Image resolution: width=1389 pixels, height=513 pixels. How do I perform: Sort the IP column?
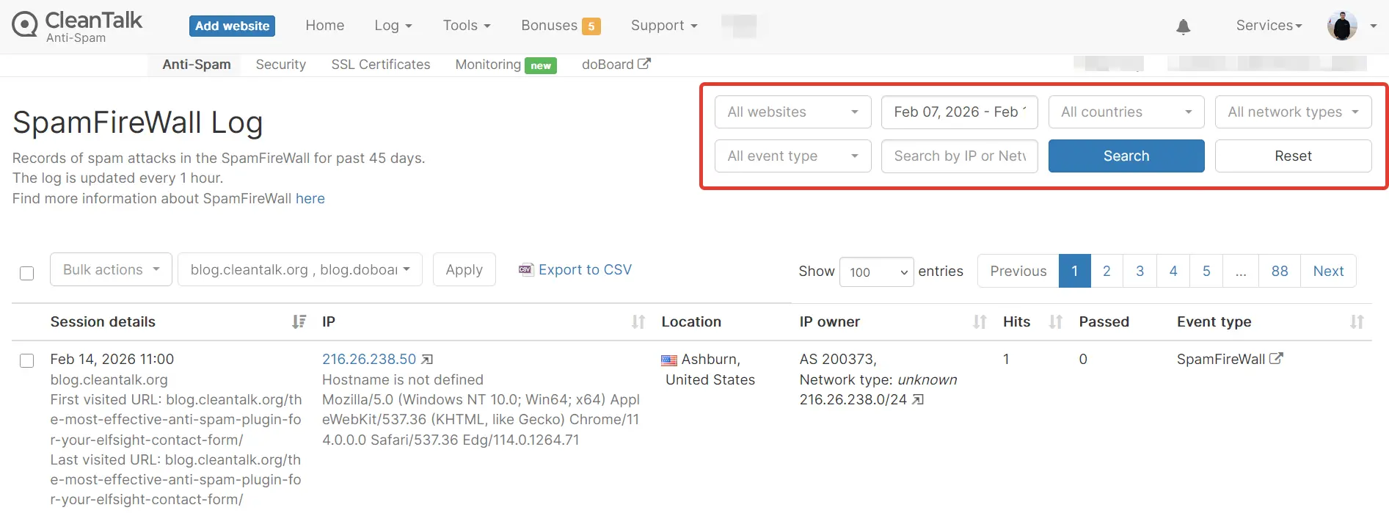pos(638,321)
